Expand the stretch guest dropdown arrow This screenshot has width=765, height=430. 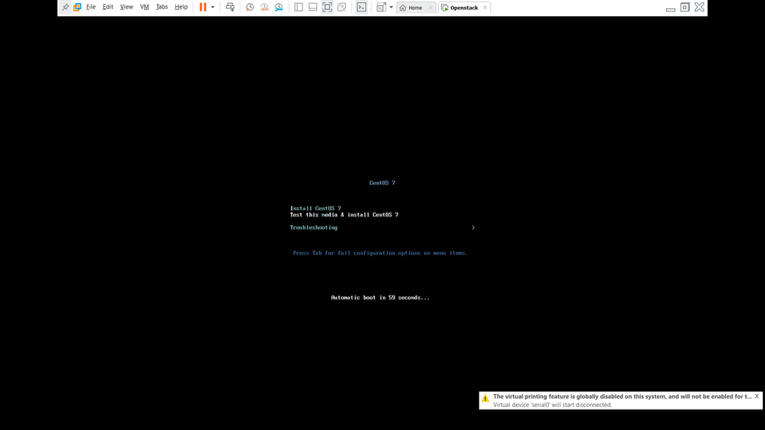click(x=391, y=8)
